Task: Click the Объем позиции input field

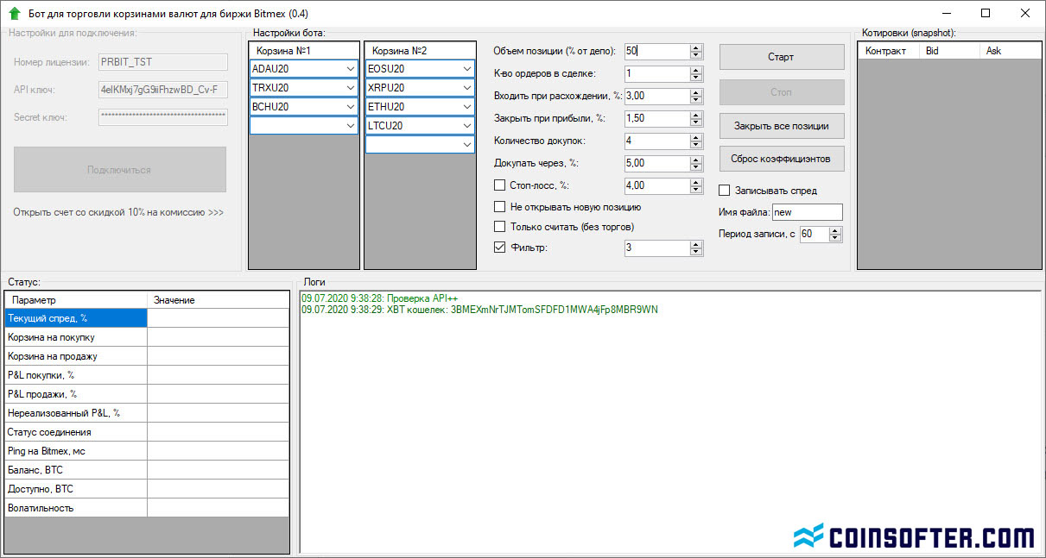Action: click(x=656, y=51)
